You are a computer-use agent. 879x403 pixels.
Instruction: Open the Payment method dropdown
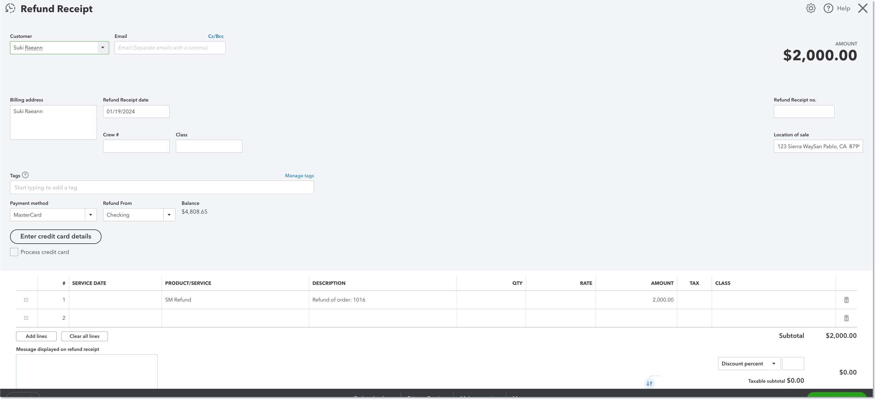(90, 215)
